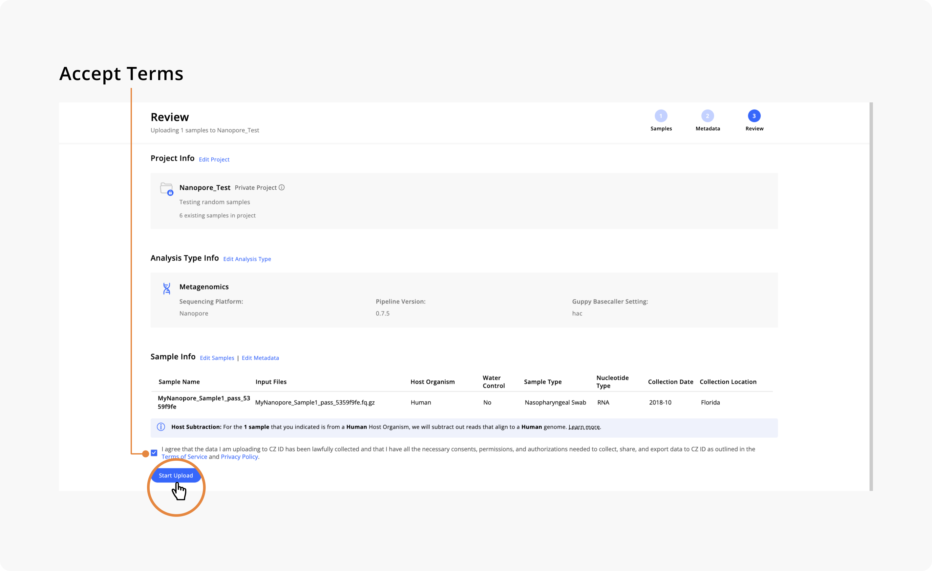
Task: Open the Edit Metadata link
Action: (260, 358)
